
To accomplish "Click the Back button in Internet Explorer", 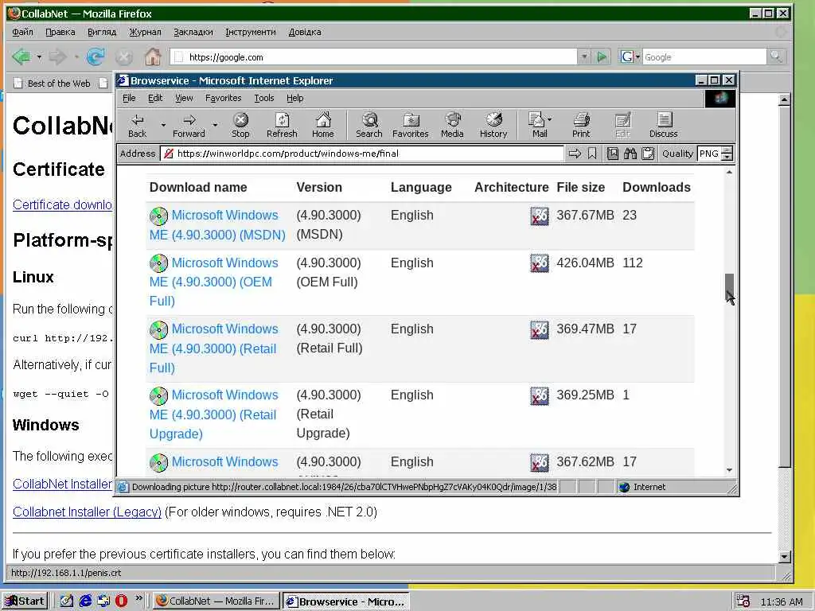I will (137, 125).
